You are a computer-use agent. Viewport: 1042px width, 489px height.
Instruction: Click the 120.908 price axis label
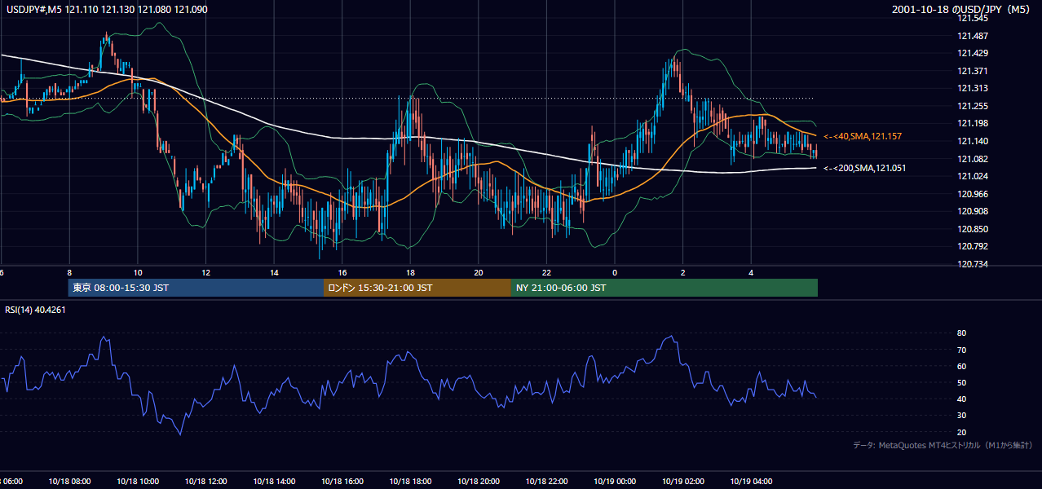click(x=974, y=211)
